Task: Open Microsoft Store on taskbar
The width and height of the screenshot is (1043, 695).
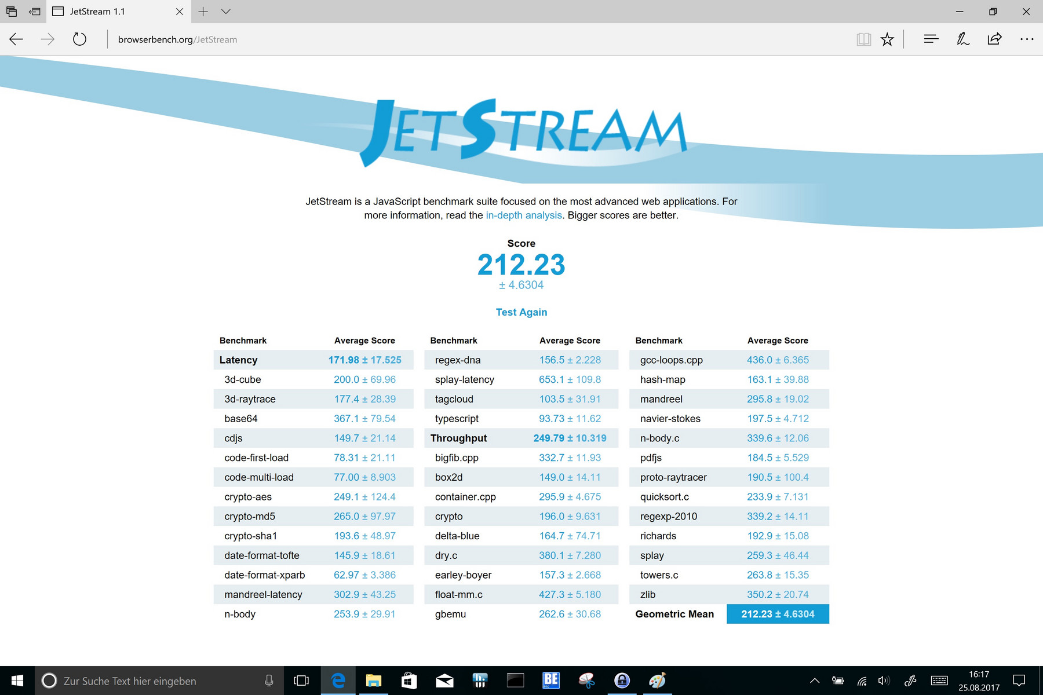Action: click(x=409, y=681)
